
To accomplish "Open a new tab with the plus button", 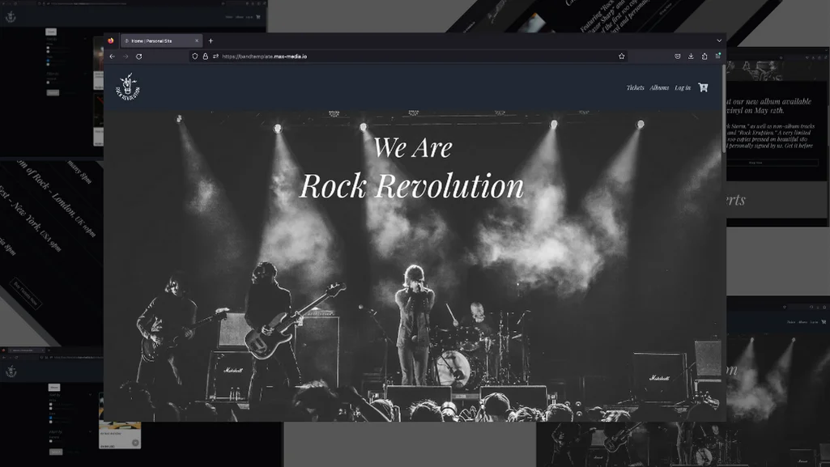I will pyautogui.click(x=211, y=40).
